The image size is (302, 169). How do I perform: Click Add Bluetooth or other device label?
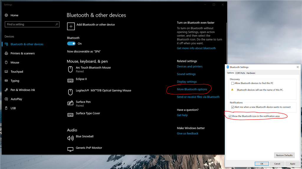[96, 25]
